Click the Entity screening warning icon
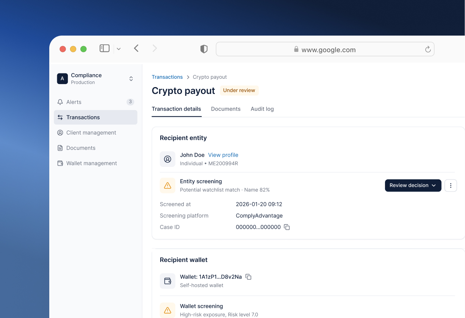 [x=168, y=185]
